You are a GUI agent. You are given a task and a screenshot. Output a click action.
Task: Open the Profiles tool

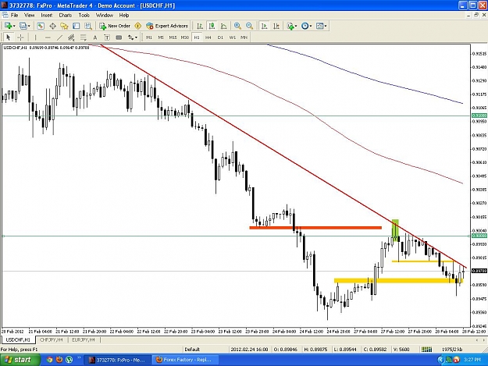pyautogui.click(x=23, y=26)
